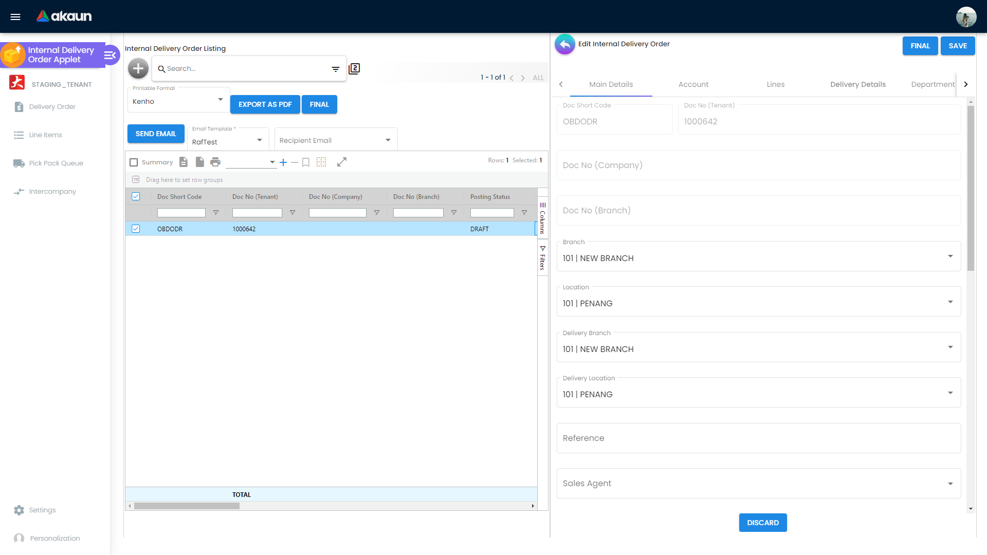Click FINAL button in listing panel
Image resolution: width=987 pixels, height=555 pixels.
pos(319,104)
